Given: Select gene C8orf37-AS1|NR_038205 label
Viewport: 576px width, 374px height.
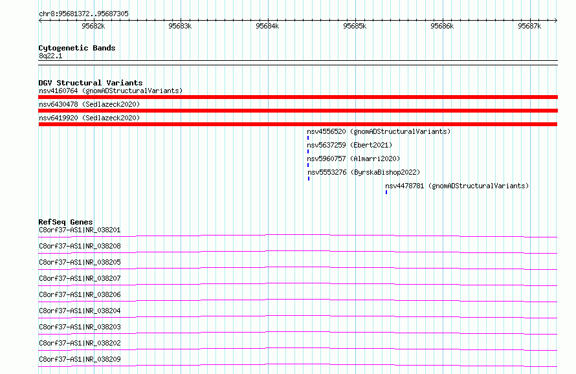Looking at the screenshot, I should (80, 262).
